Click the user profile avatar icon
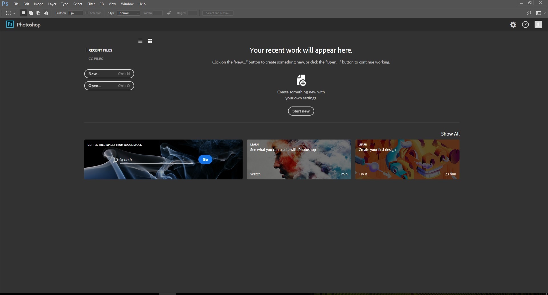This screenshot has width=548, height=295. click(x=538, y=25)
